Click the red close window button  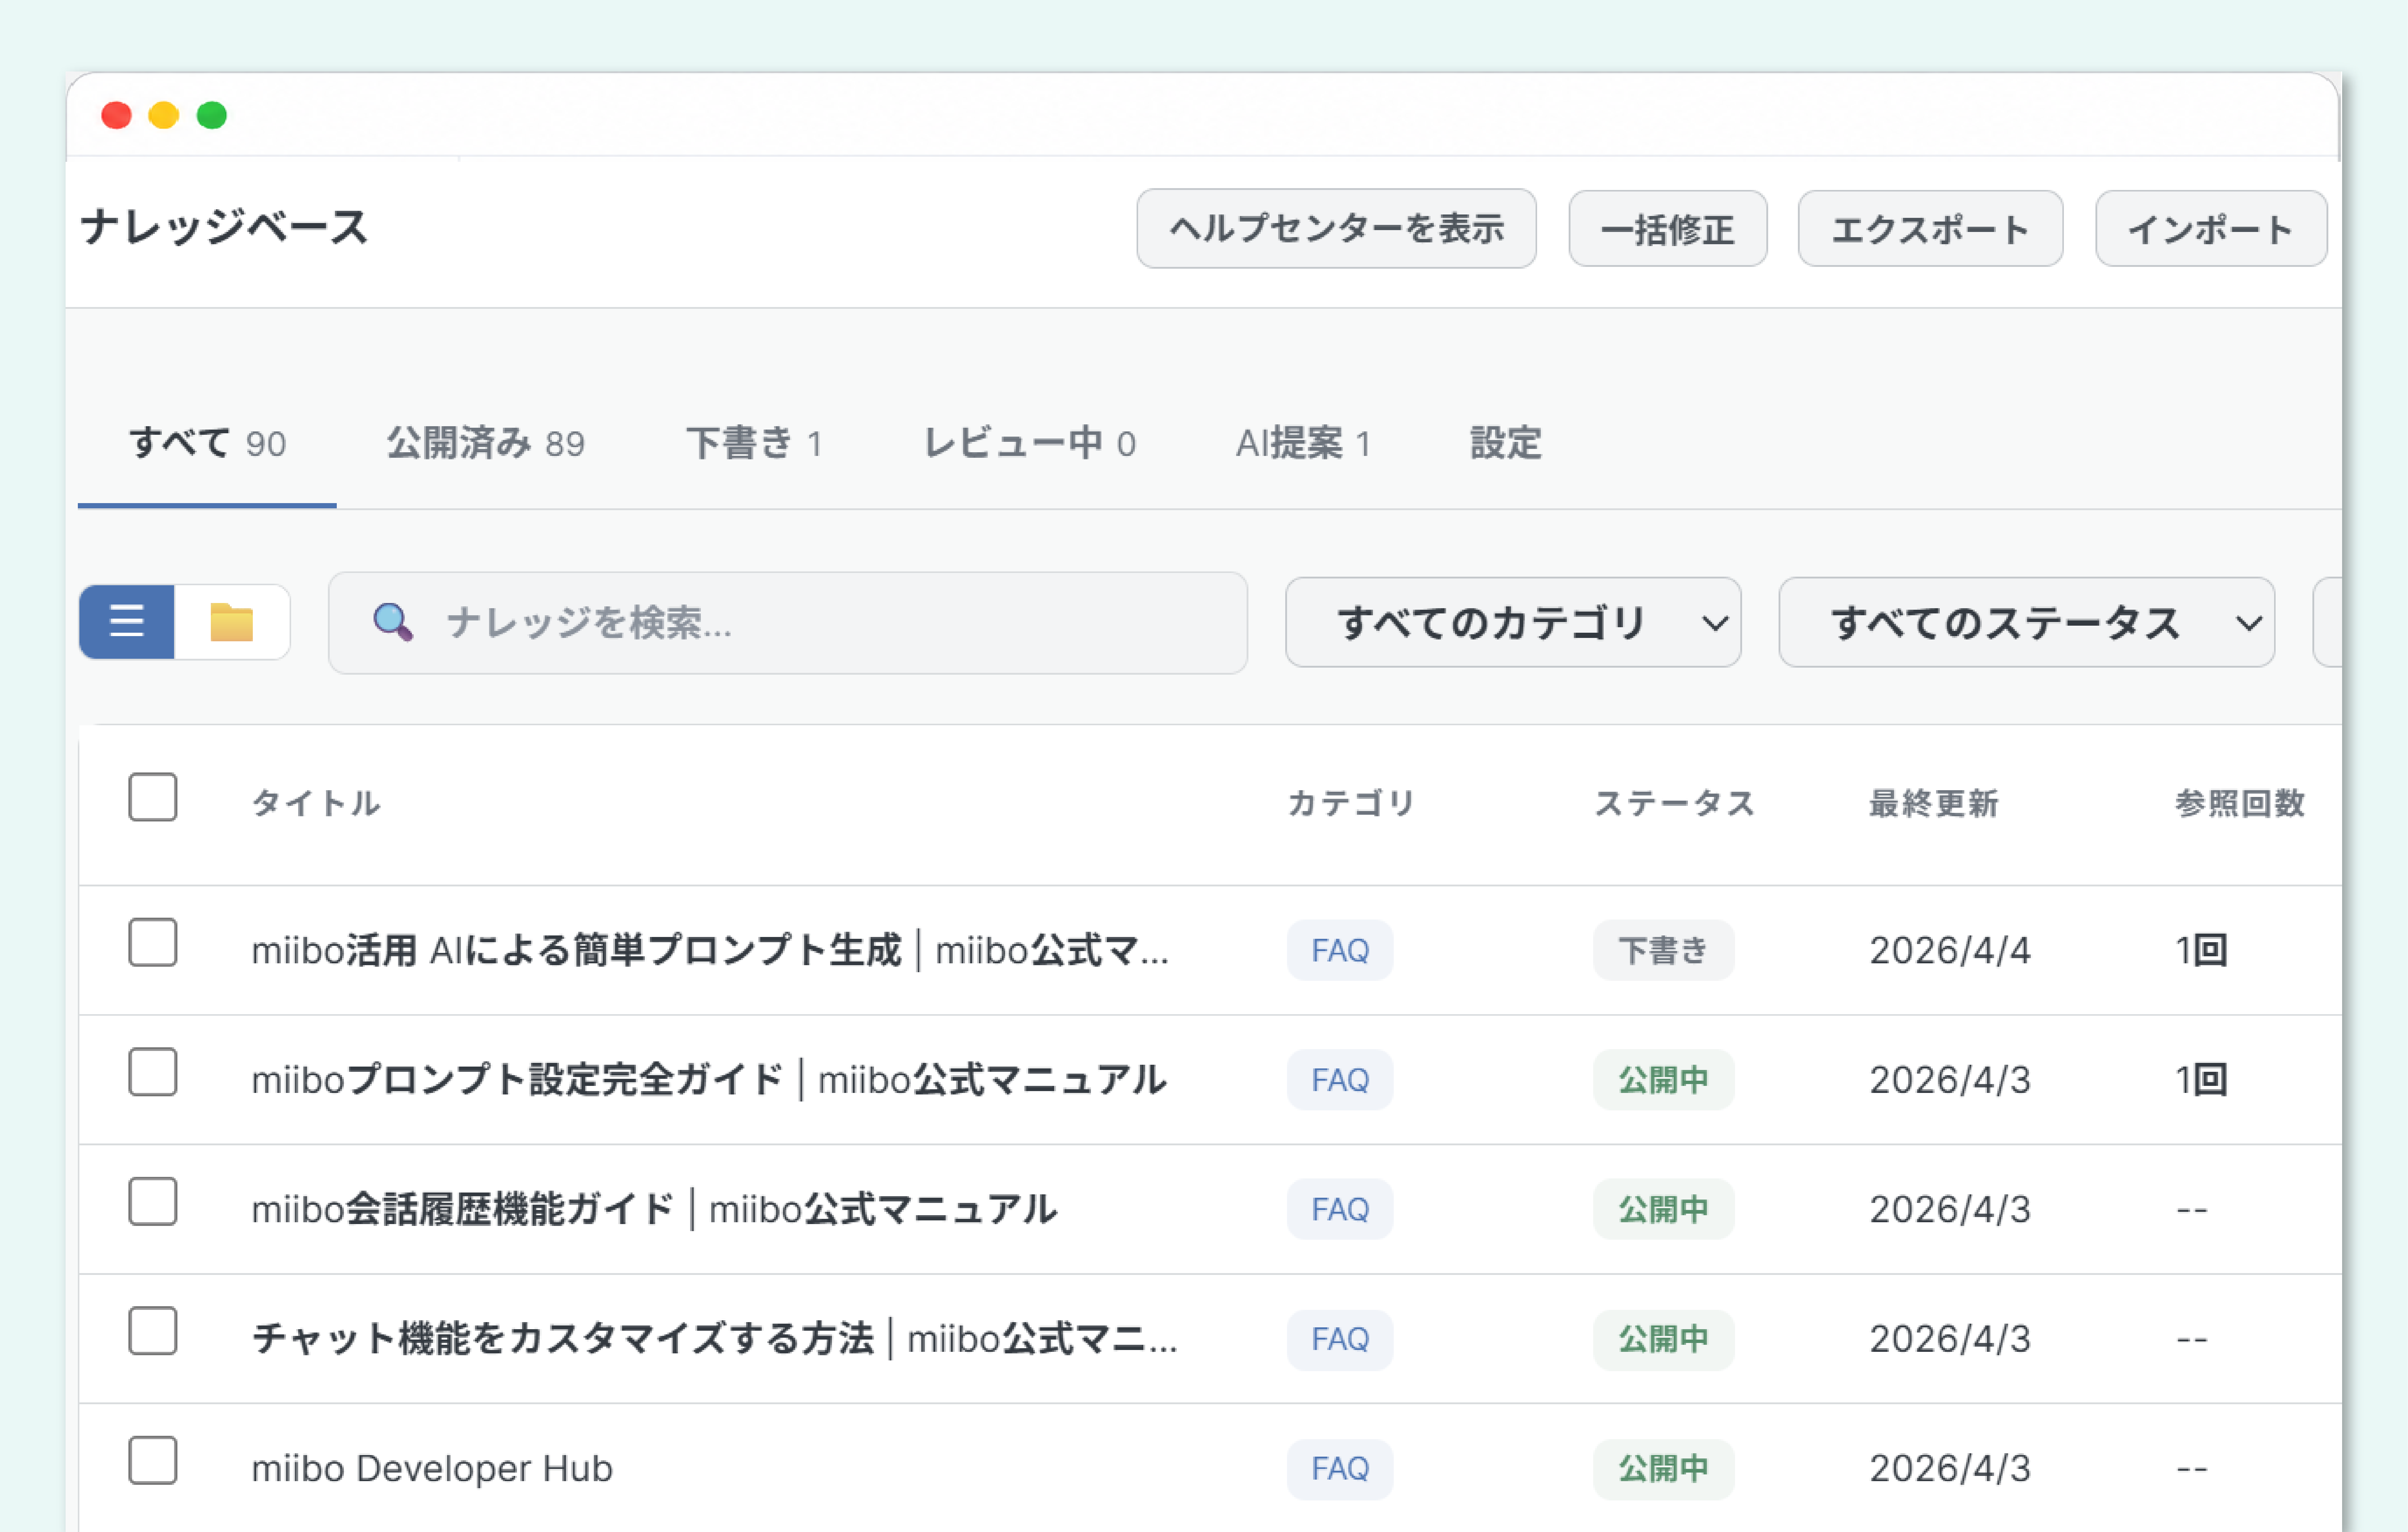coord(116,115)
